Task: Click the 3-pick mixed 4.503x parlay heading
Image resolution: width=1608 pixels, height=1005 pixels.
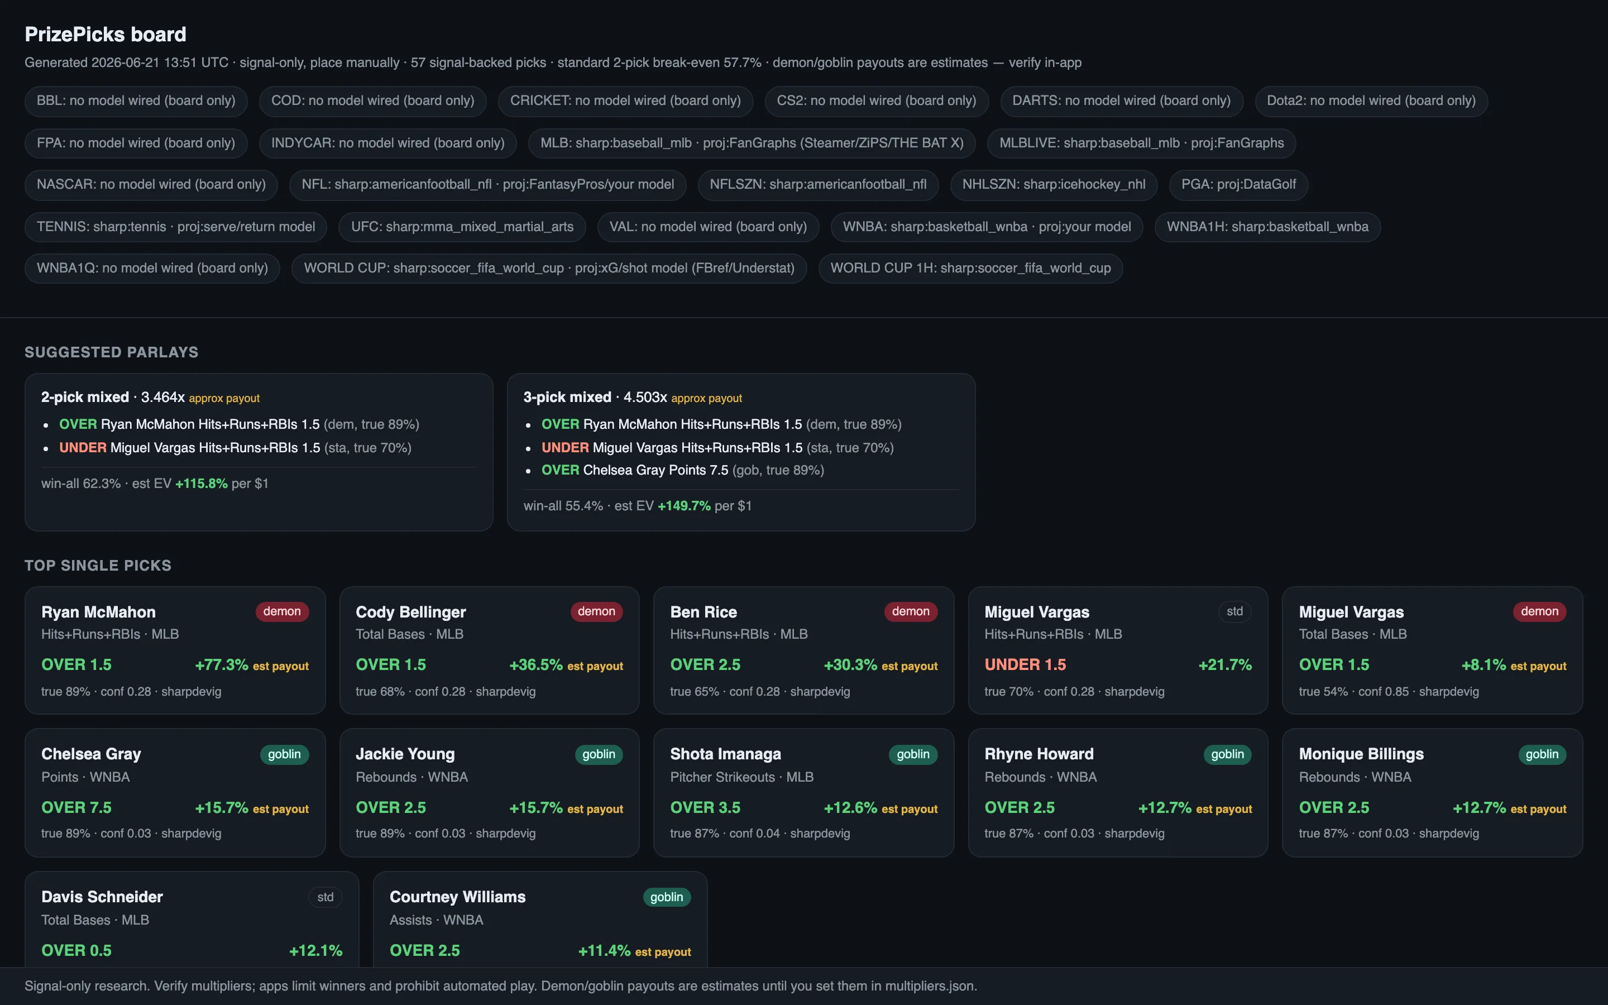Action: [x=633, y=398]
